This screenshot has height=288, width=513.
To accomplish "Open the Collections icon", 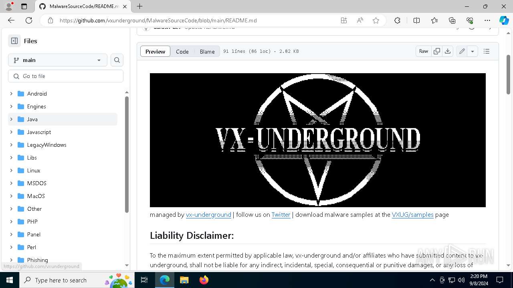I will (452, 20).
